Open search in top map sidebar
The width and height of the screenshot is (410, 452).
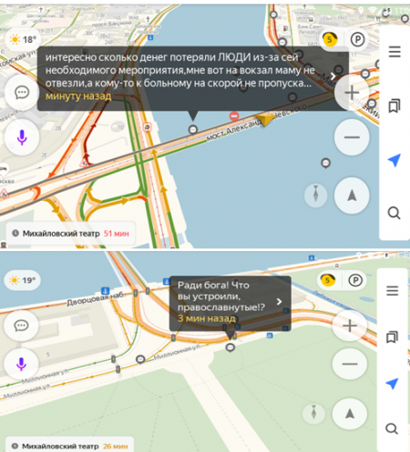point(395,213)
